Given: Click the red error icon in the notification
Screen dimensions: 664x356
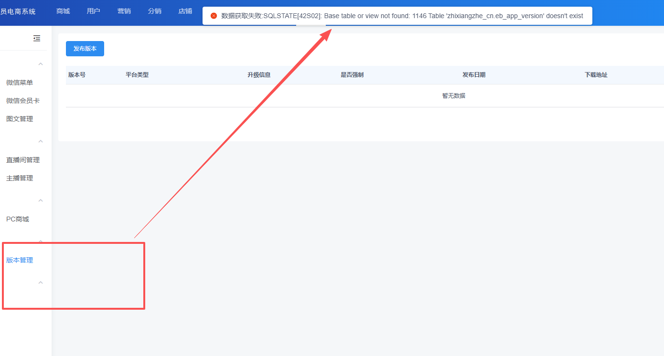Looking at the screenshot, I should coord(214,16).
